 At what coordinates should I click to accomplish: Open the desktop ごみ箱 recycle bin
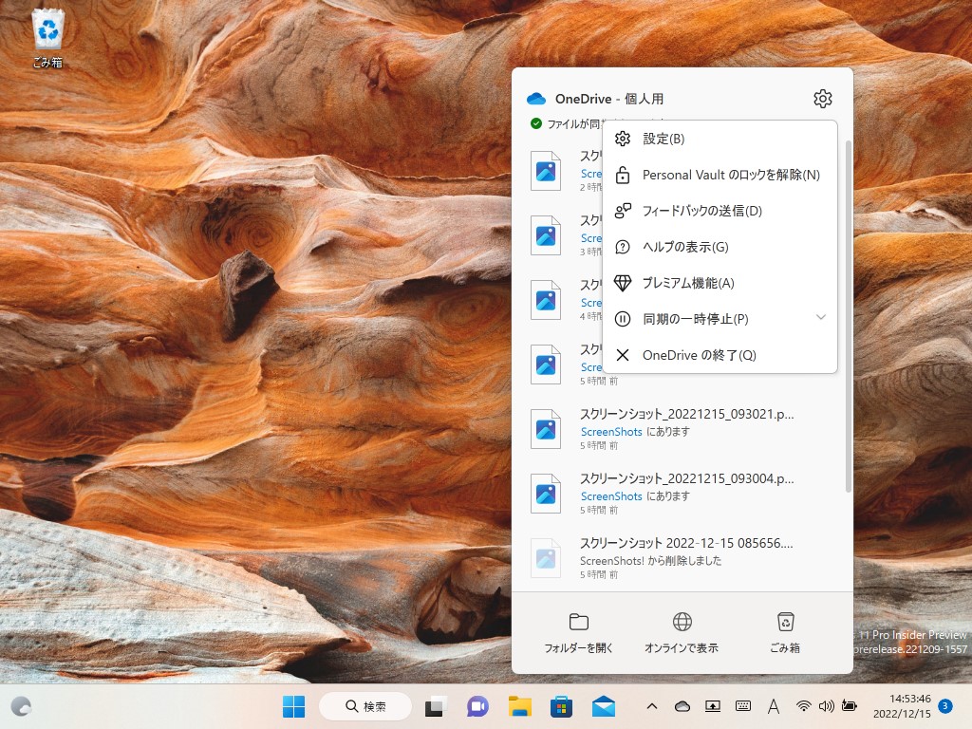[x=47, y=28]
